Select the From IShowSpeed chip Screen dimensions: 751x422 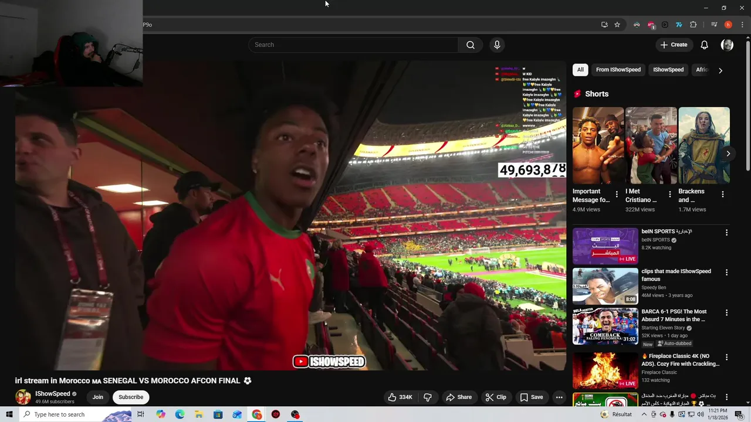[618, 70]
